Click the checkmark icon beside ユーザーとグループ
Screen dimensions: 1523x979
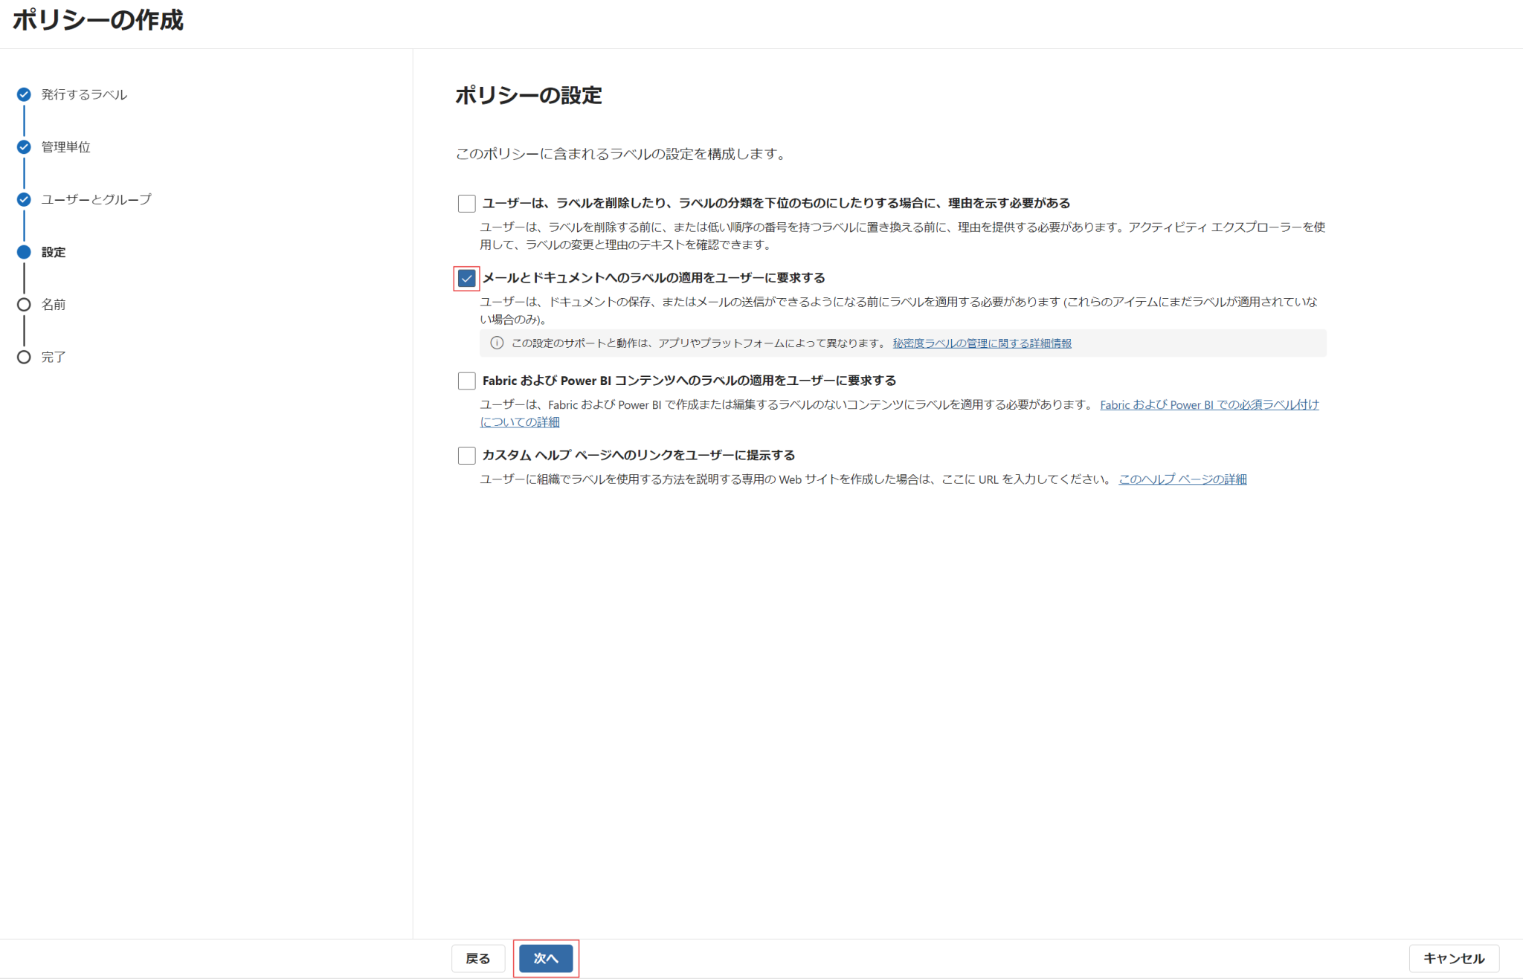23,199
